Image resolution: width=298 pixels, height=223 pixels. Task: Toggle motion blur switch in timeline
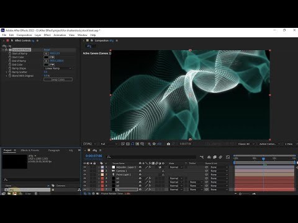[x=220, y=157]
